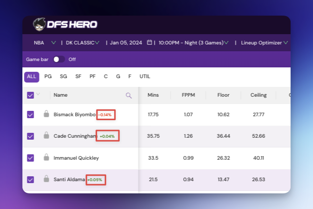Click the 0.94 FPPM value
Image resolution: width=313 pixels, height=209 pixels.
point(188,179)
